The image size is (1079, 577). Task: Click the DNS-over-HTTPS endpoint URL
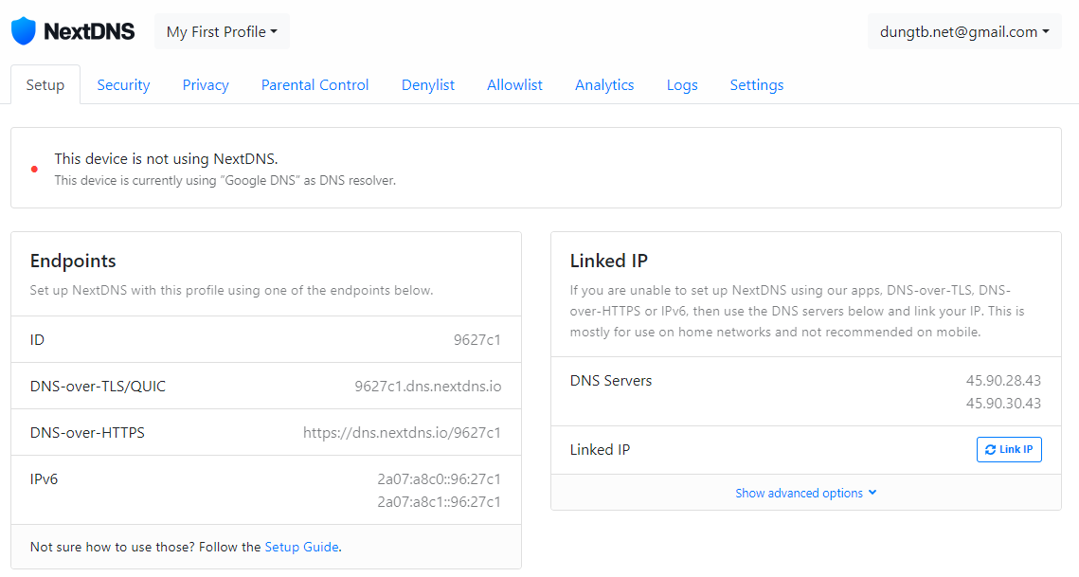(x=402, y=433)
